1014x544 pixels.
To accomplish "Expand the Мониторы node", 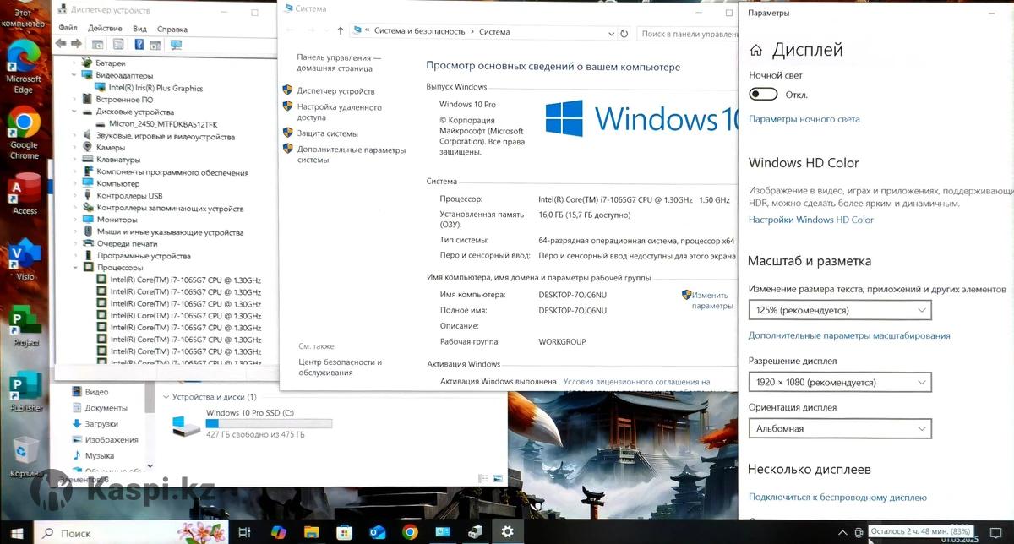I will pos(74,220).
